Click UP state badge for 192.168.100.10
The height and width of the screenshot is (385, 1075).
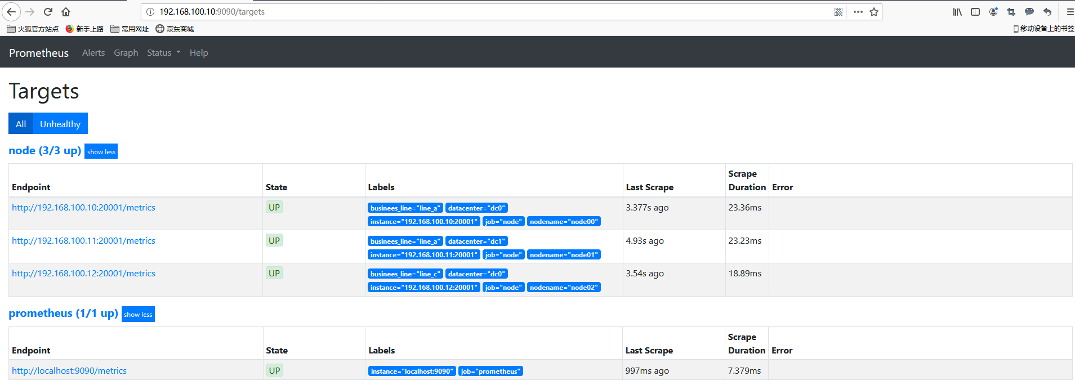[x=274, y=207]
